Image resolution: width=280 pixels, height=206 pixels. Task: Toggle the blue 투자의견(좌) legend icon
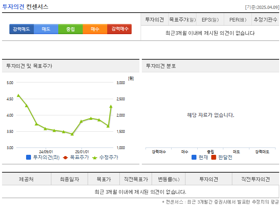(x=29, y=157)
